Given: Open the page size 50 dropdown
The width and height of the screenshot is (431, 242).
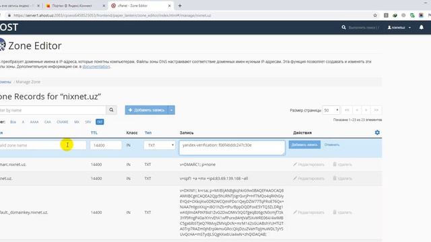Looking at the screenshot, I should pos(331,110).
